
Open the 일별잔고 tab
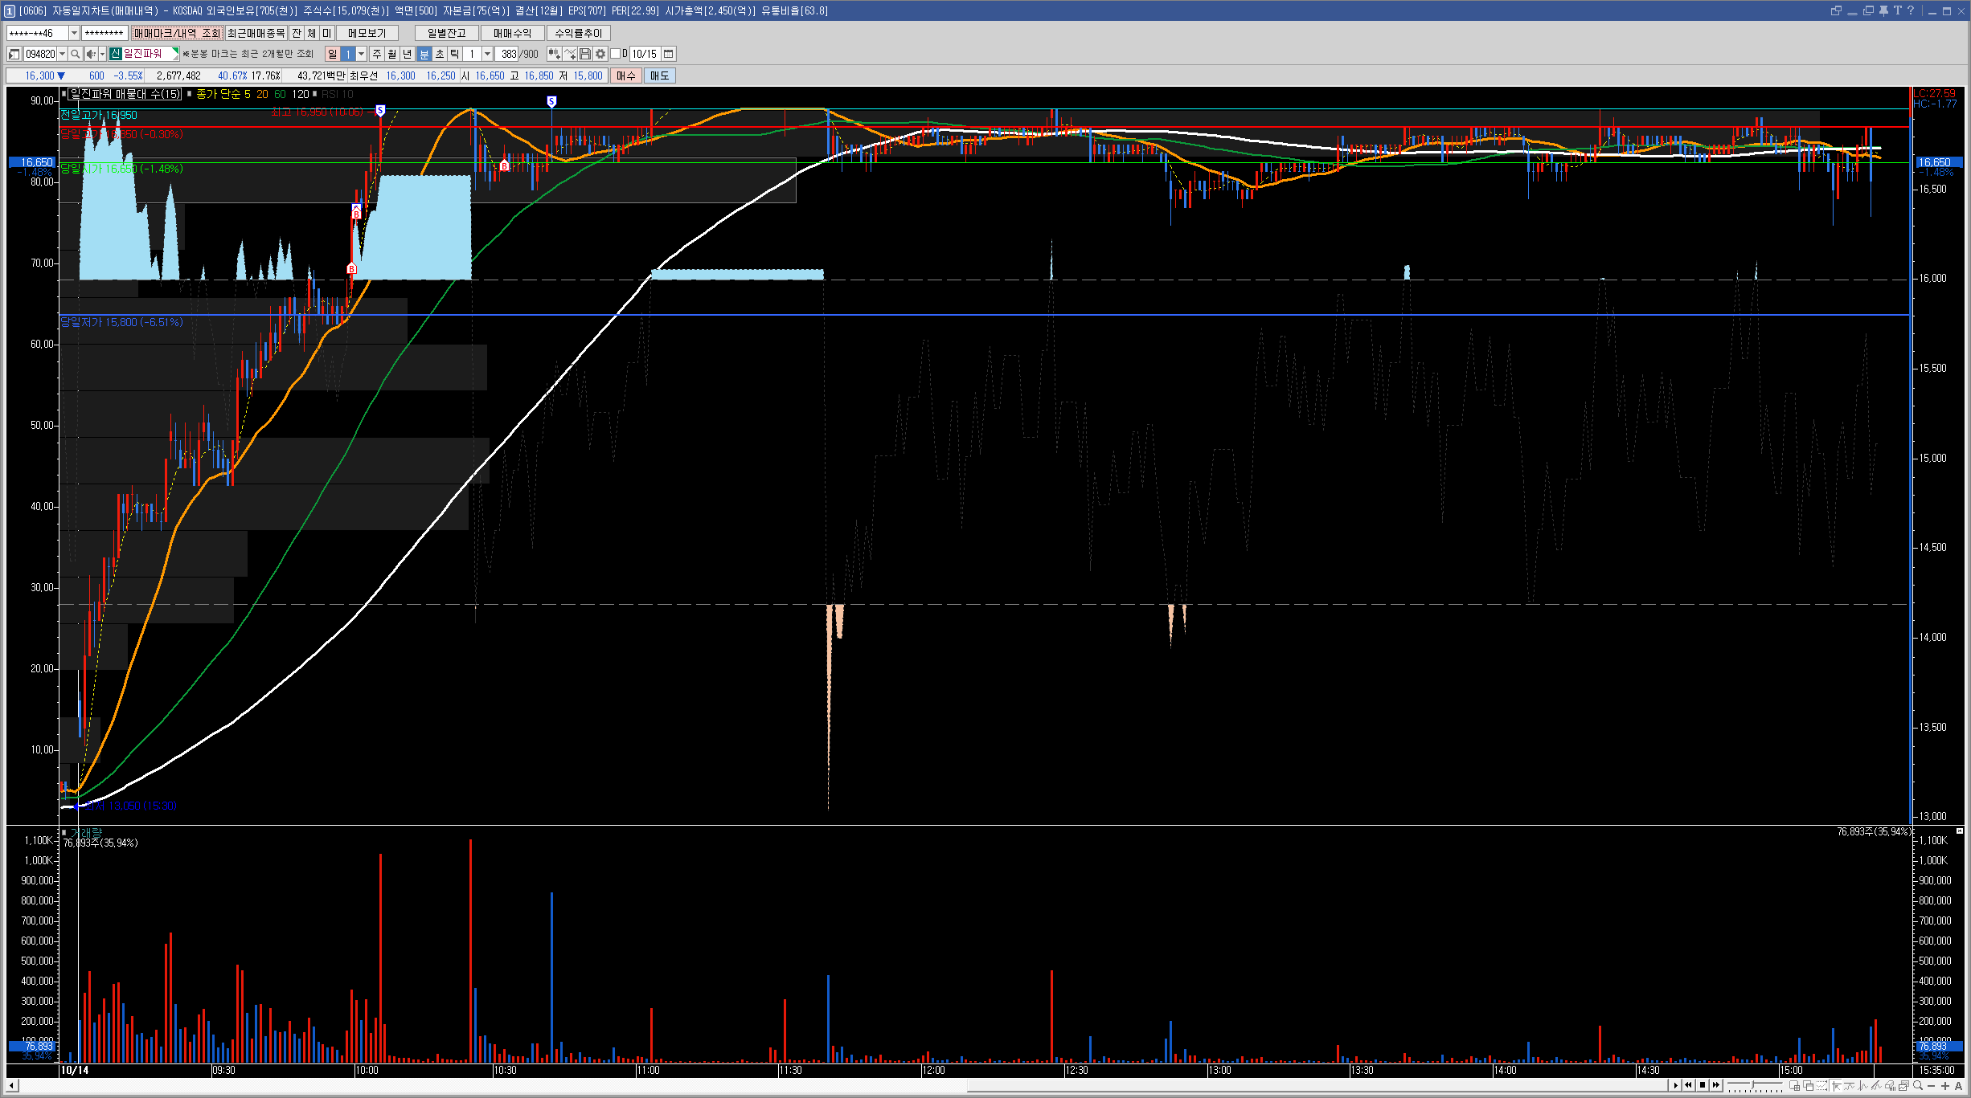pos(446,33)
